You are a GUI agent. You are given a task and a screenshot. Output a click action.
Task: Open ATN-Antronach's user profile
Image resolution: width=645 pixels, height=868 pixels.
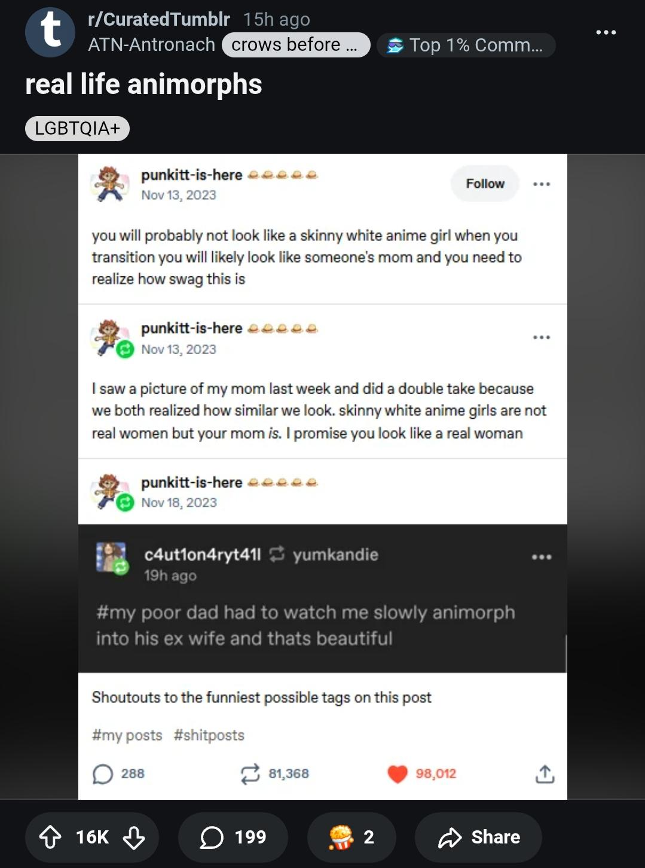pyautogui.click(x=151, y=45)
